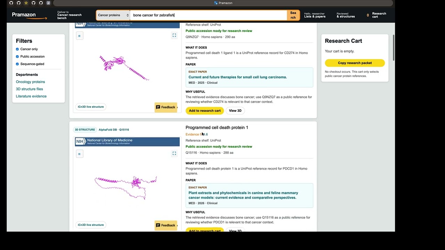
Task: Click the Pramazon browser tab title
Action: coord(223,3)
